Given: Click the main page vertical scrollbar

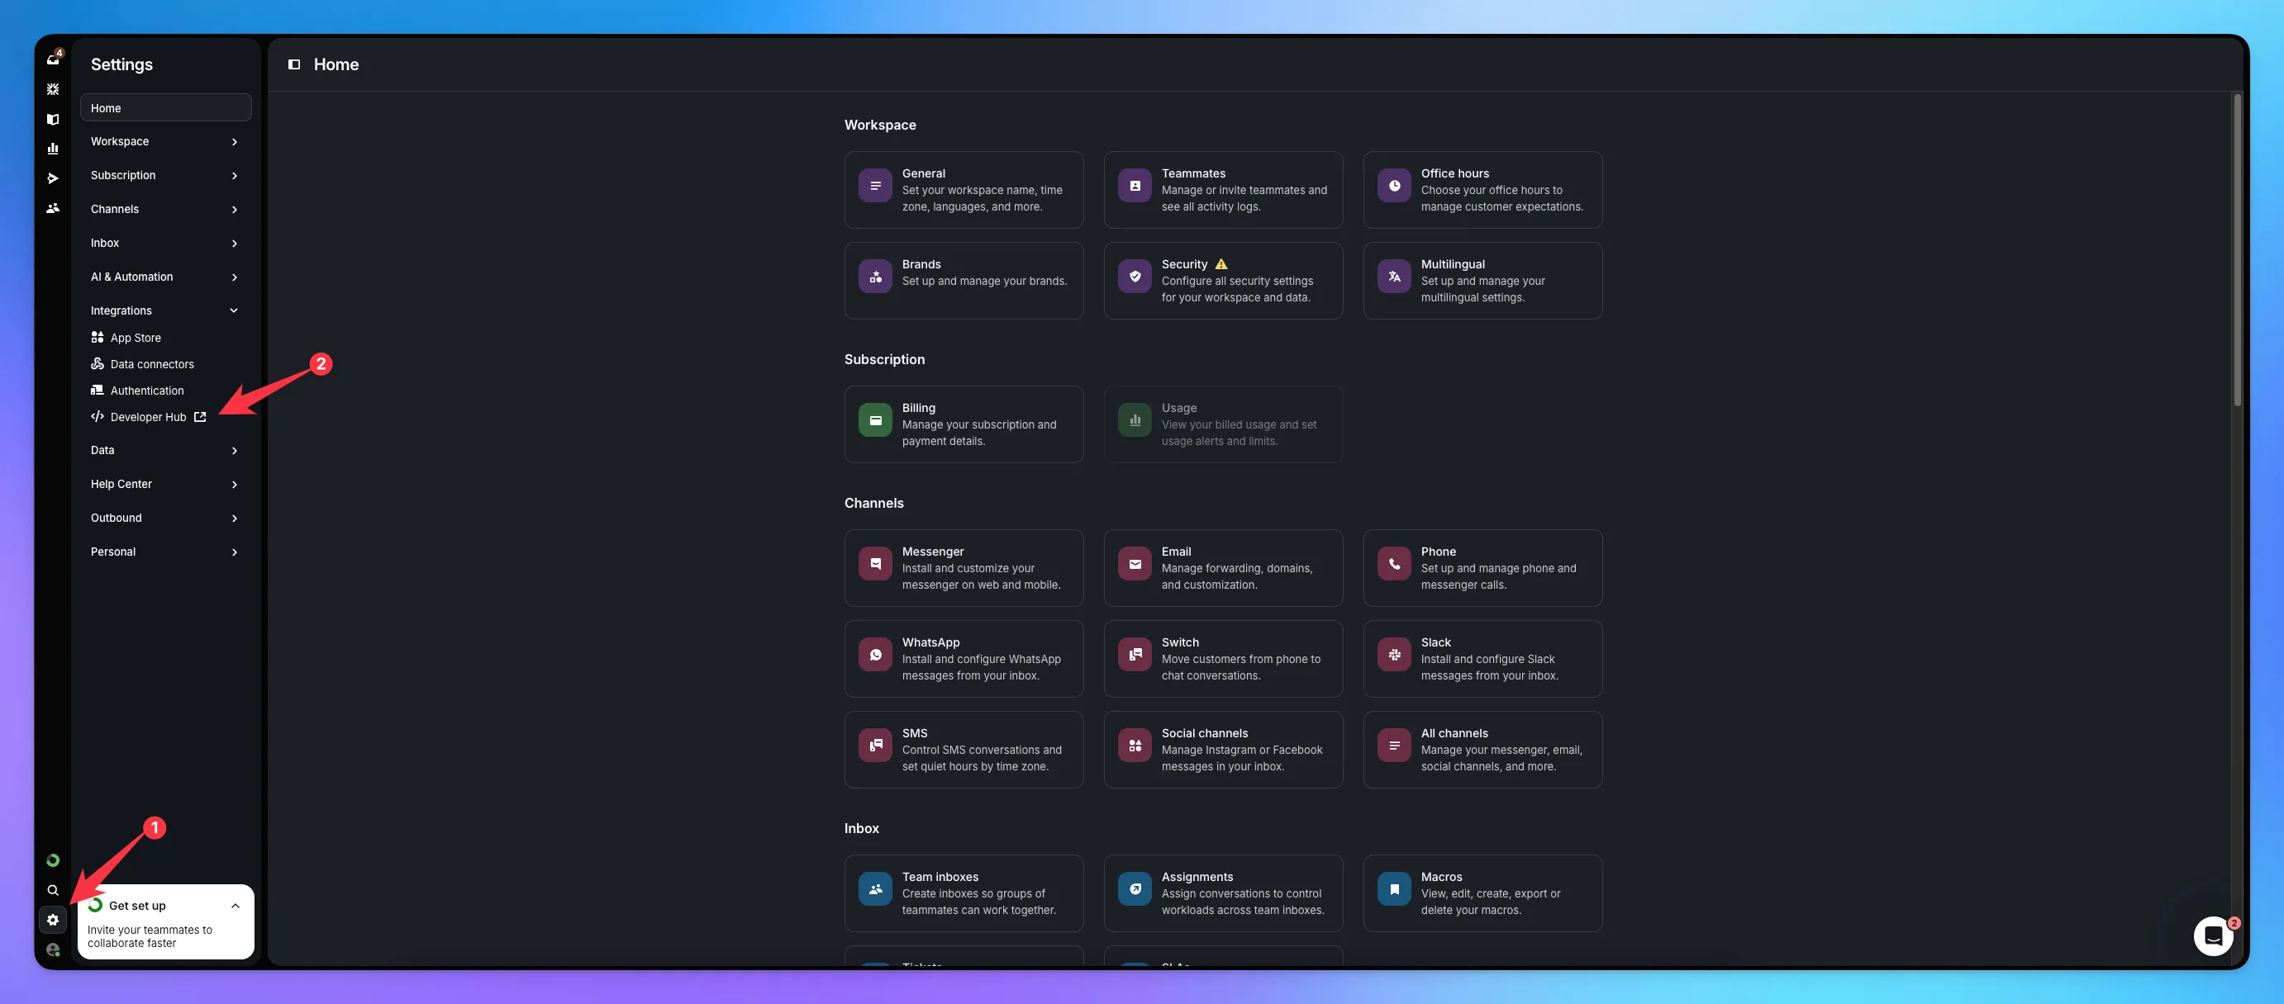Looking at the screenshot, I should tap(2237, 250).
